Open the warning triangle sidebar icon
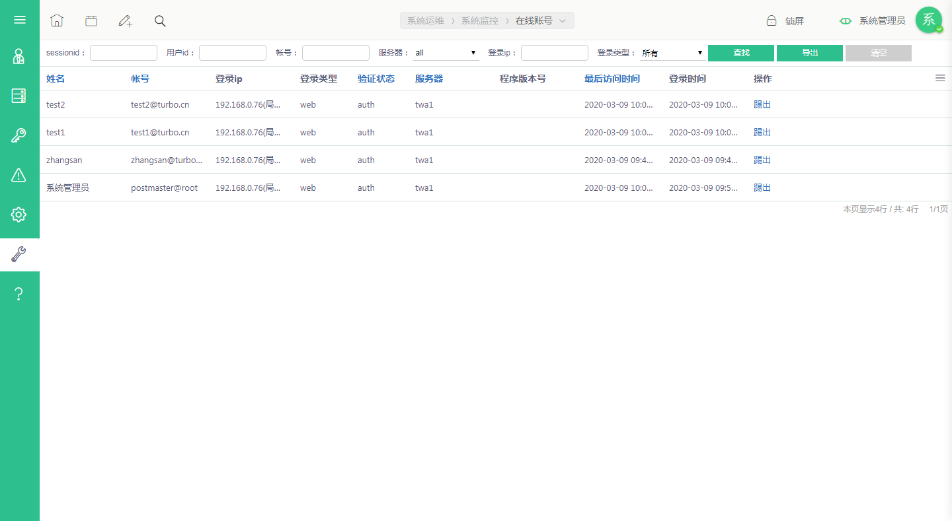 click(x=19, y=175)
